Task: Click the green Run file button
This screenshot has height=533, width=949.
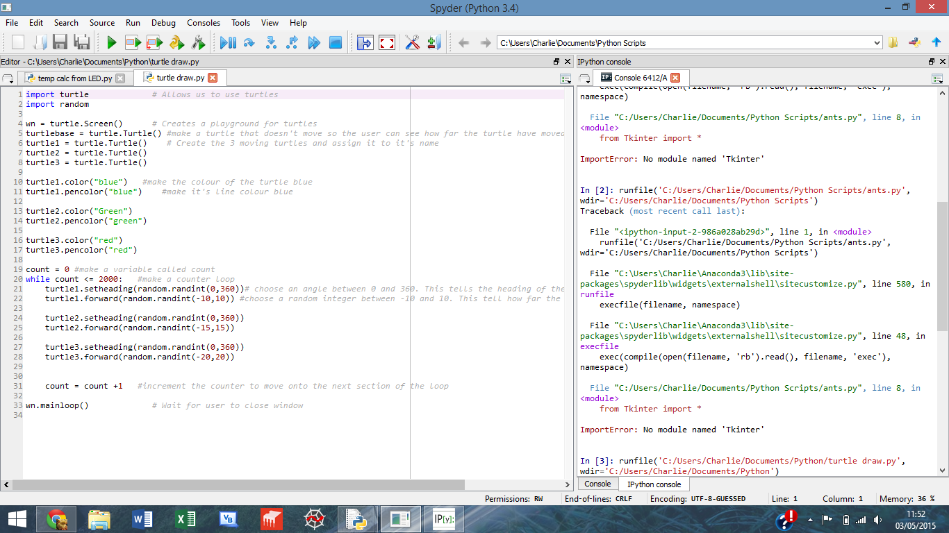Action: pos(111,43)
